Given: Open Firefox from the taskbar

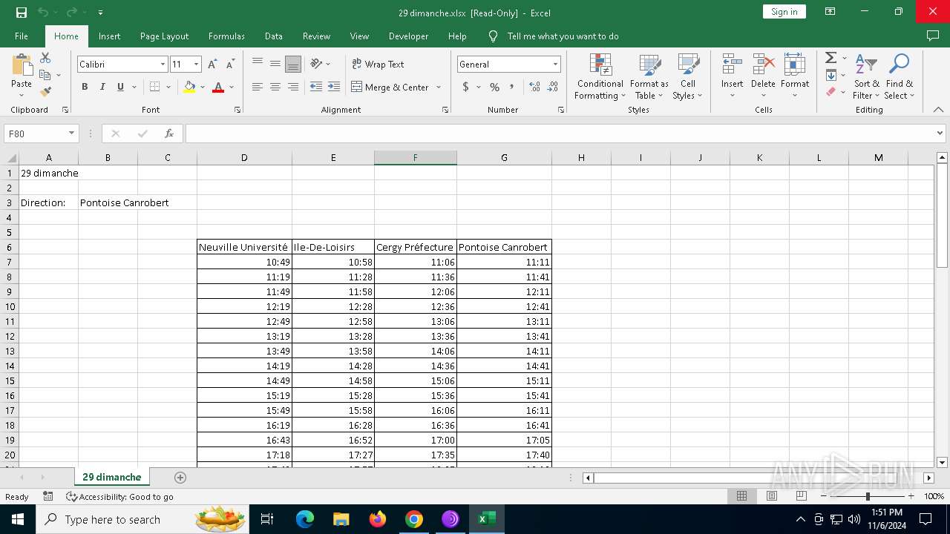Looking at the screenshot, I should (x=378, y=519).
